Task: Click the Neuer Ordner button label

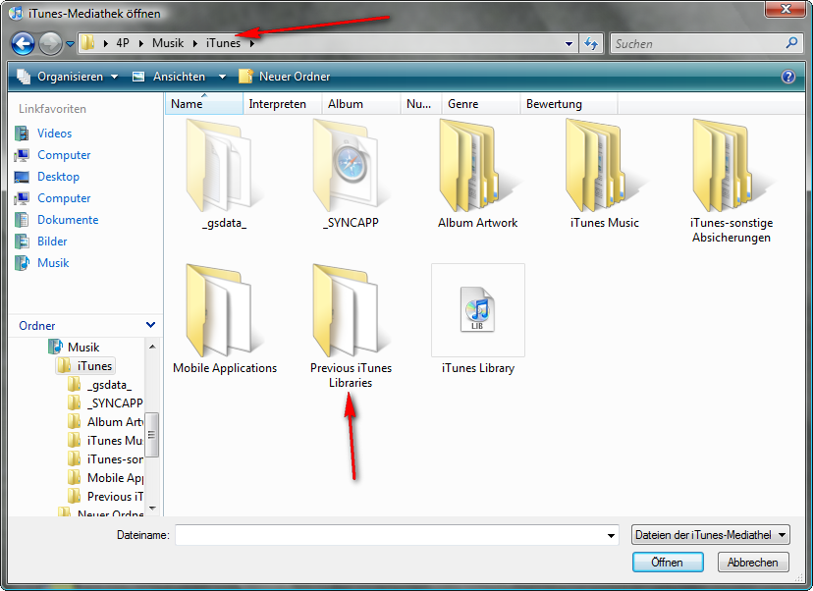Action: [295, 77]
